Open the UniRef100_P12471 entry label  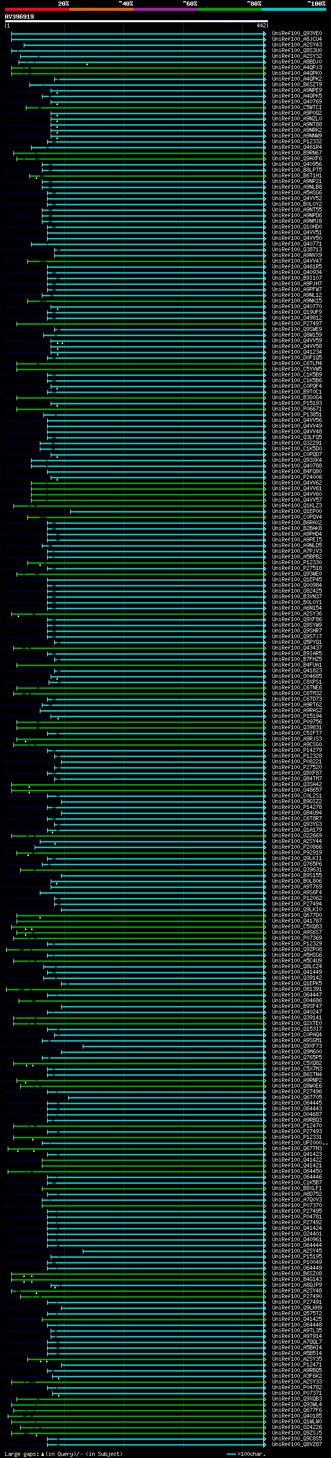click(x=296, y=1364)
